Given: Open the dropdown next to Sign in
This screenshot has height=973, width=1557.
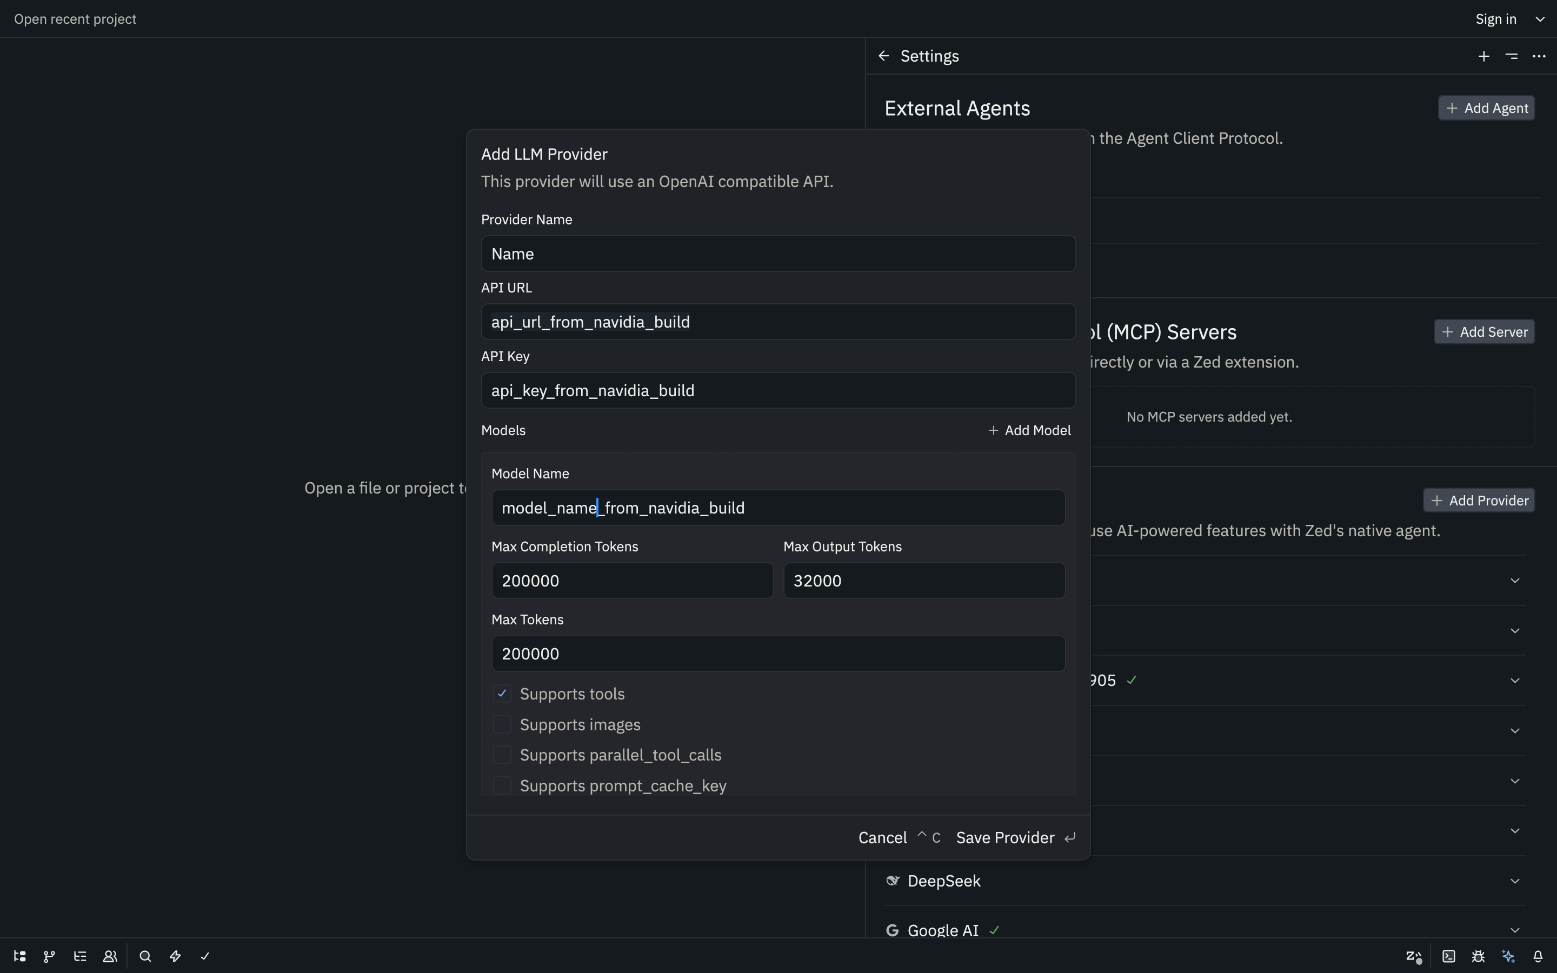Looking at the screenshot, I should (x=1540, y=19).
